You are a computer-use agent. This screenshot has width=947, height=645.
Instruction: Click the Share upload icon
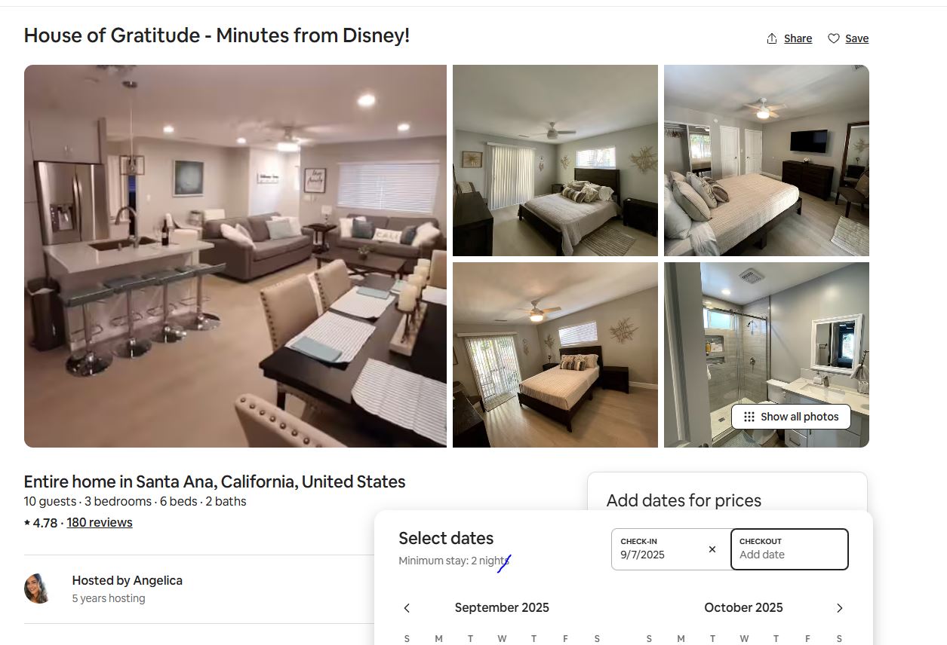(x=772, y=38)
